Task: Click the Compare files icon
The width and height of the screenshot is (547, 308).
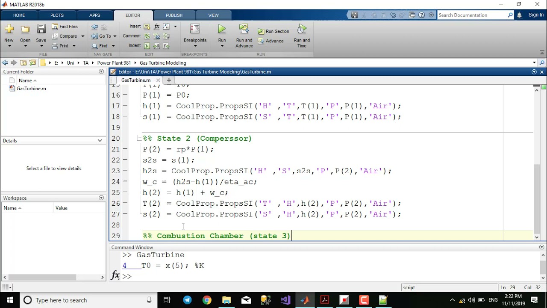Action: point(55,36)
